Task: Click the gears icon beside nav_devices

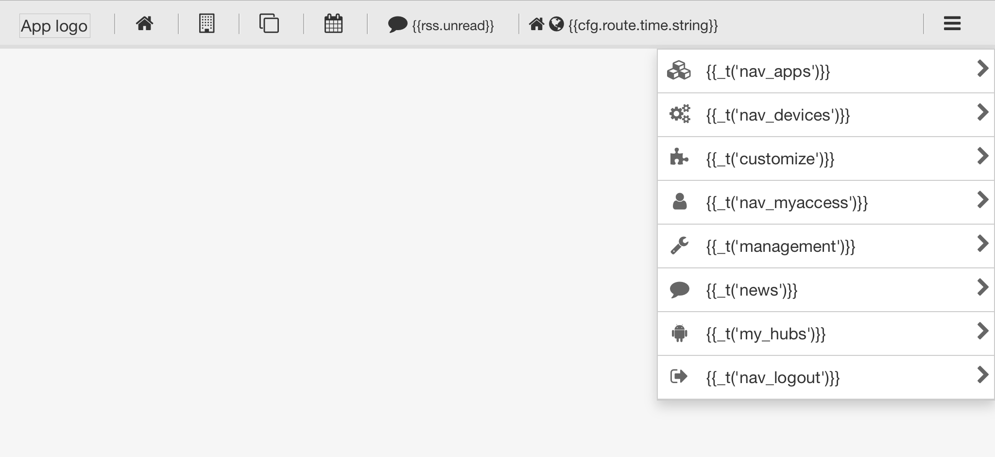Action: pyautogui.click(x=679, y=114)
